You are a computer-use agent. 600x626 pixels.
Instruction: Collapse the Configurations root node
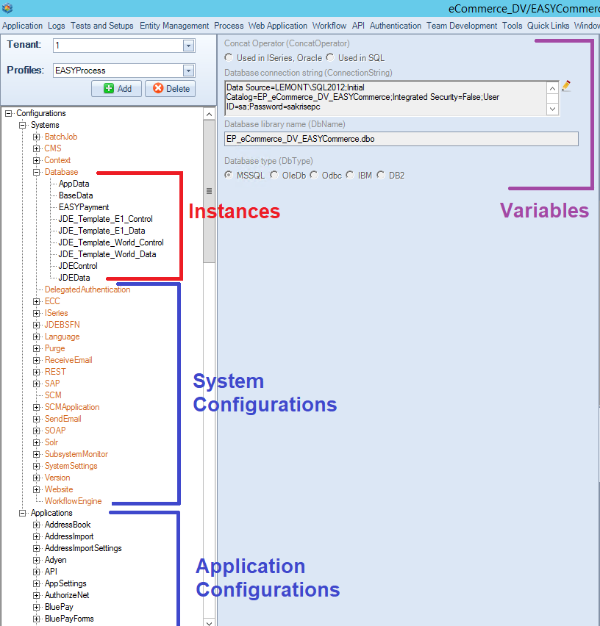pyautogui.click(x=8, y=113)
